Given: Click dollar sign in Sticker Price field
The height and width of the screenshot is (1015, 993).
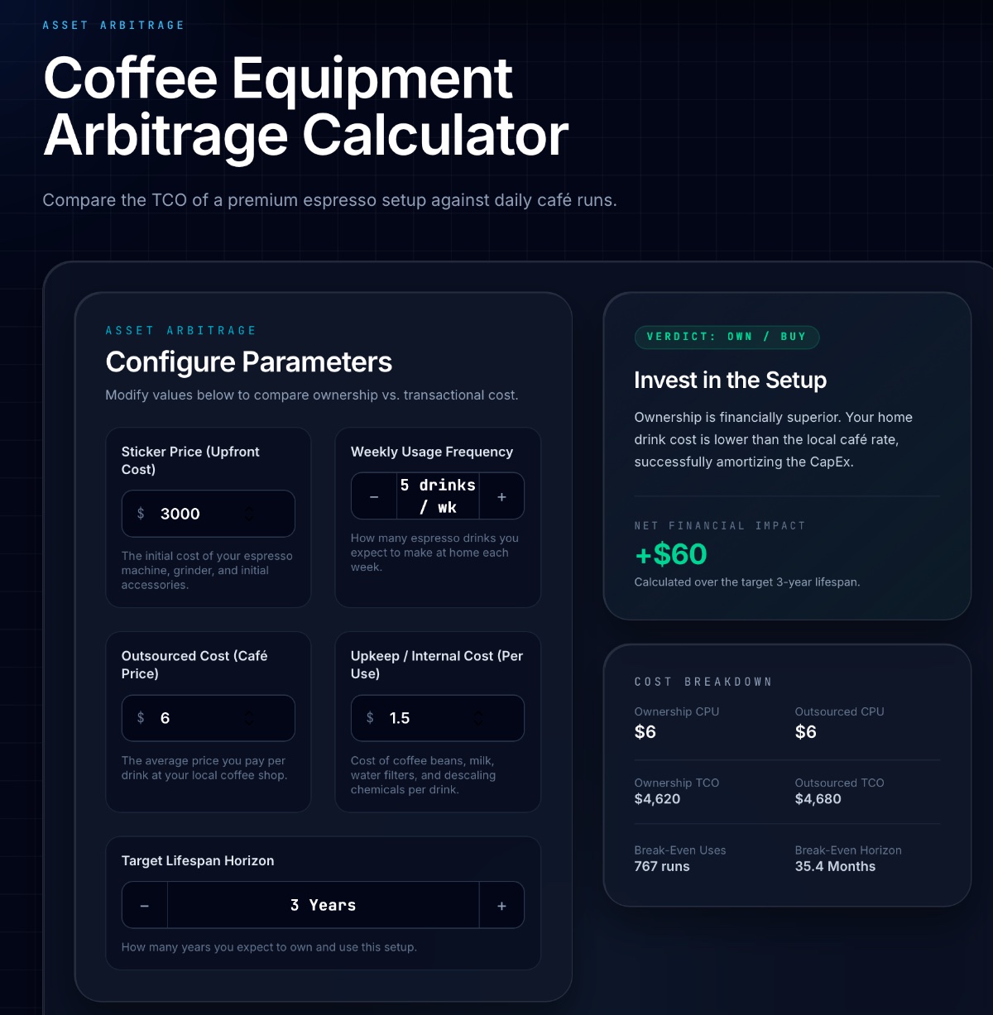Looking at the screenshot, I should [x=141, y=514].
